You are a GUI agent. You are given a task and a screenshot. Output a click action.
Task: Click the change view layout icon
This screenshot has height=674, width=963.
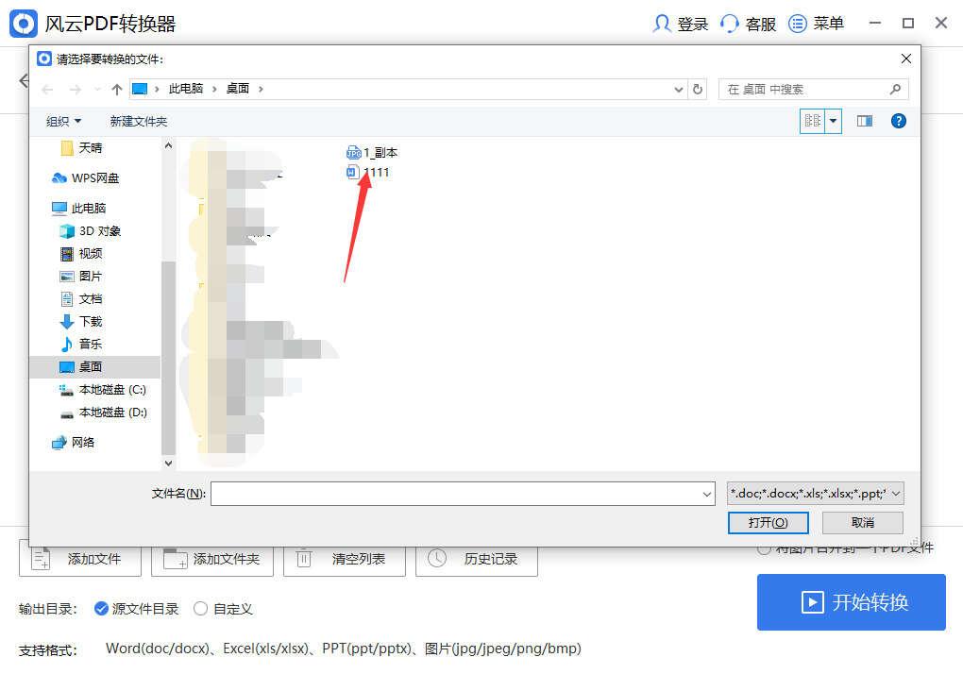click(x=813, y=121)
